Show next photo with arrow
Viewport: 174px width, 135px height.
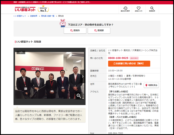[x=83, y=77]
